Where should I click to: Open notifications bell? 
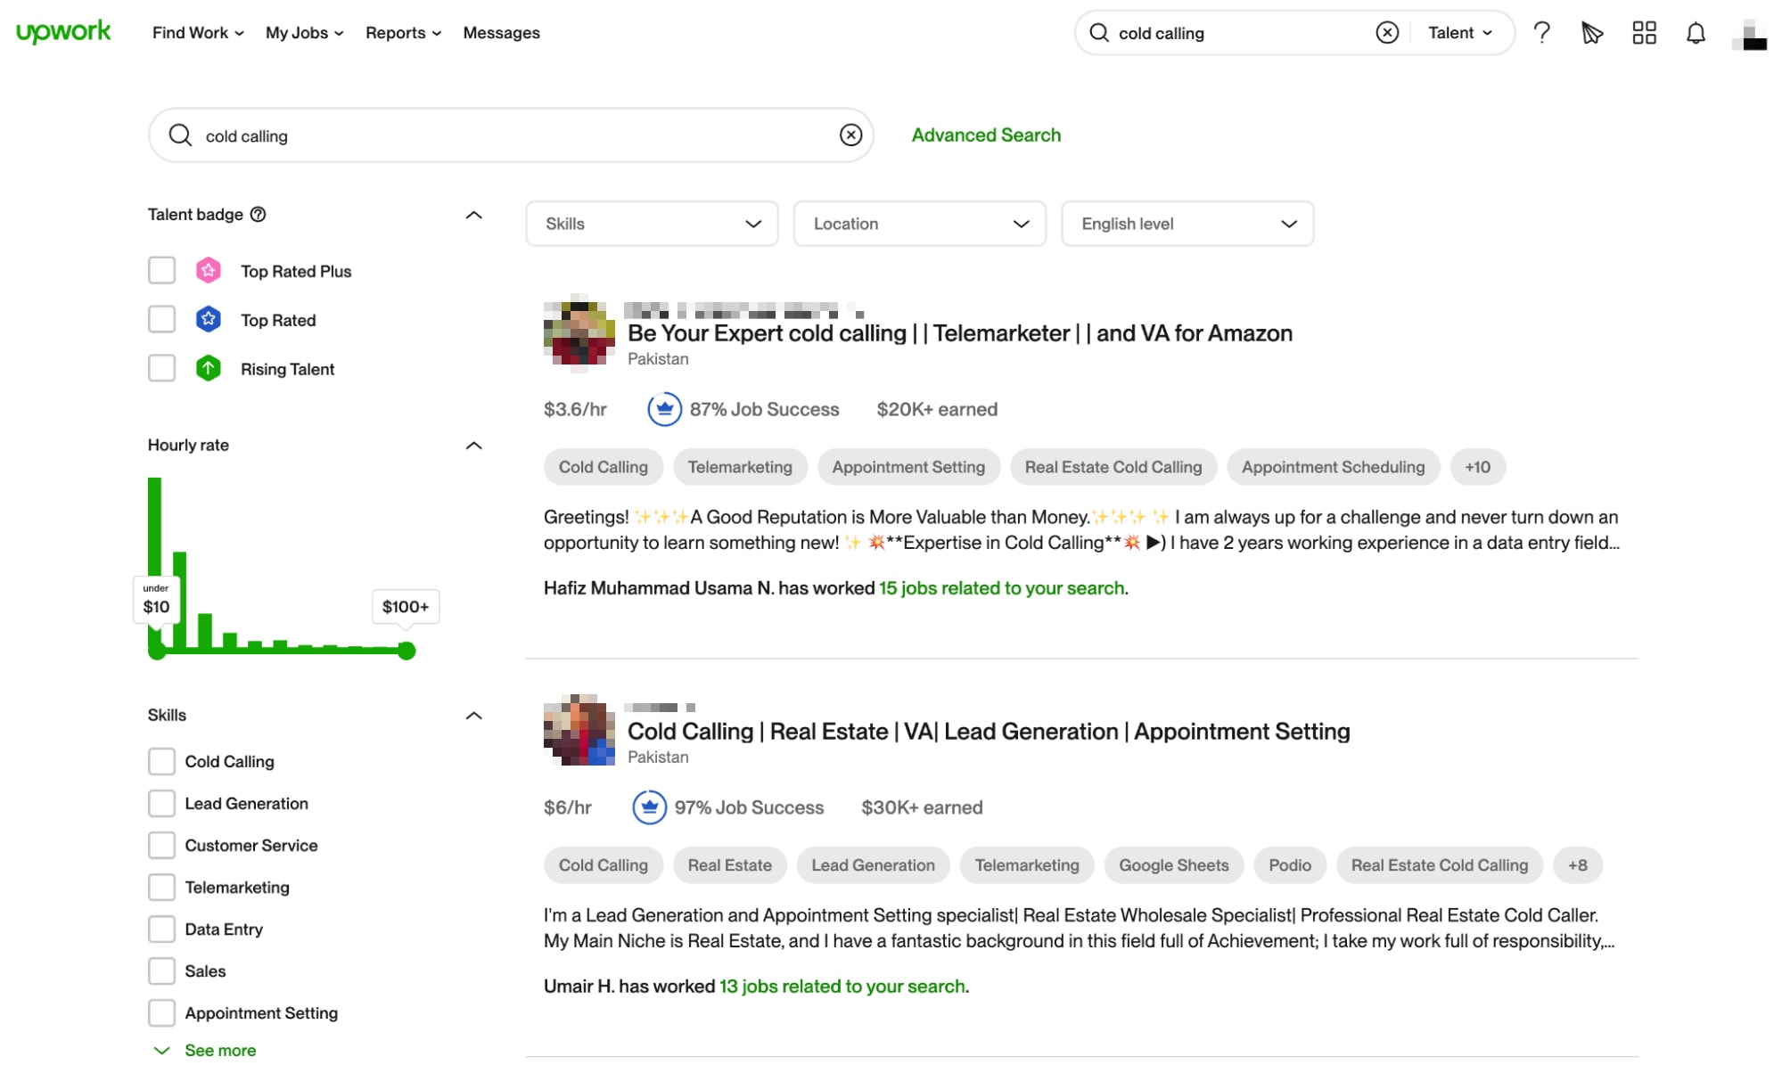pyautogui.click(x=1696, y=33)
